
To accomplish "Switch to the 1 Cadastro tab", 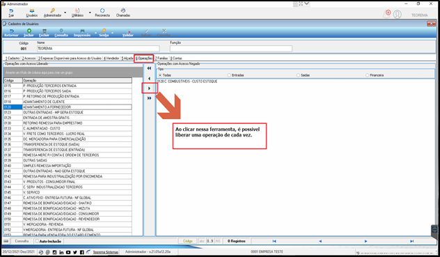I will (x=13, y=58).
